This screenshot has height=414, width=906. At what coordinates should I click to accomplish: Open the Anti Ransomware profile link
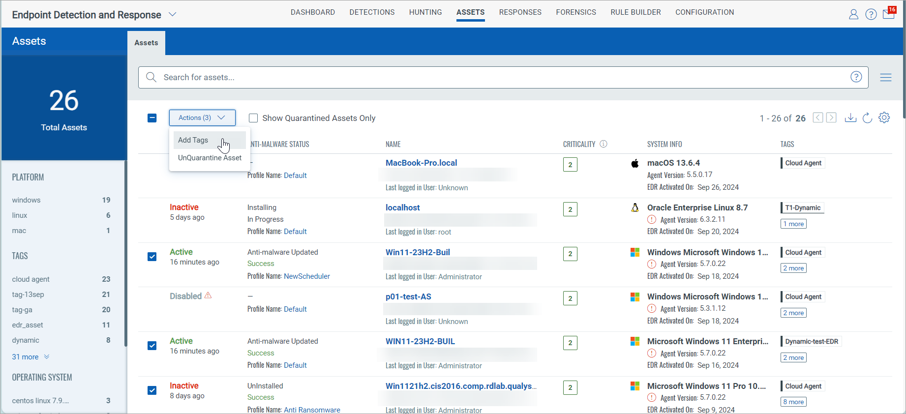(312, 410)
